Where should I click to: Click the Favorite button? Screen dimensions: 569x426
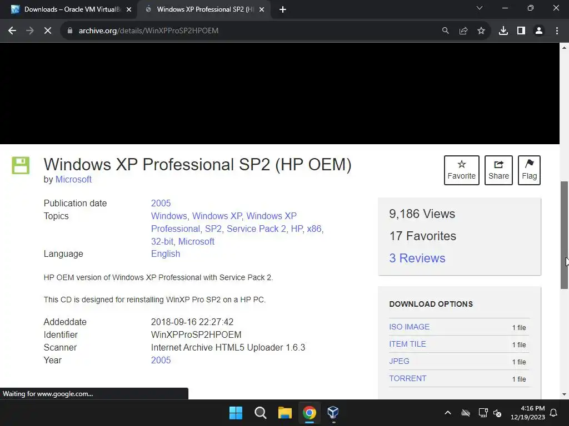click(x=462, y=170)
